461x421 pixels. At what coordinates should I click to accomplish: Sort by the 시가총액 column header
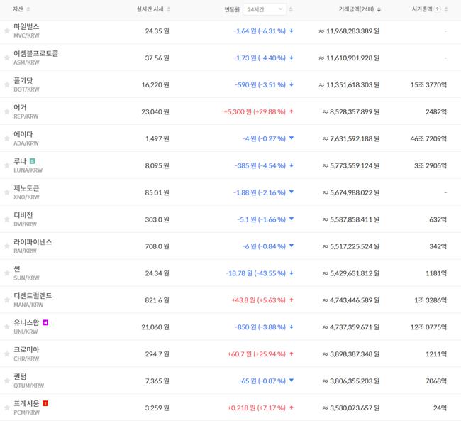448,9
